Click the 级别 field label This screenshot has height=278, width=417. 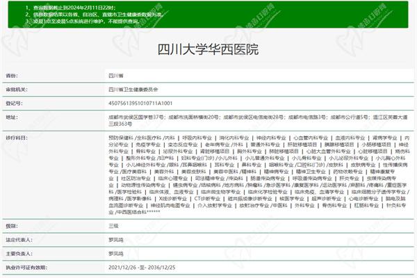pyautogui.click(x=10, y=226)
